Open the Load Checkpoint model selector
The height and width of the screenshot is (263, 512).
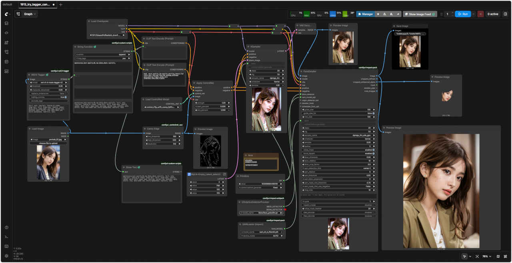pyautogui.click(x=107, y=35)
